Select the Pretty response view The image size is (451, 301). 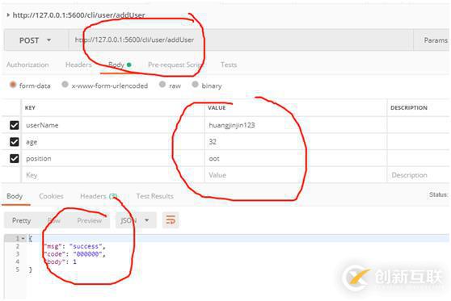[21, 220]
